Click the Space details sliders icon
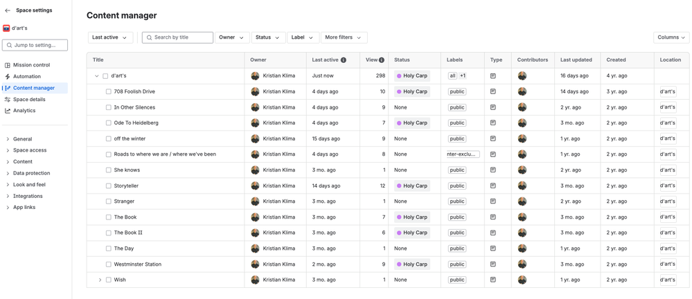The height and width of the screenshot is (299, 692). (8, 100)
